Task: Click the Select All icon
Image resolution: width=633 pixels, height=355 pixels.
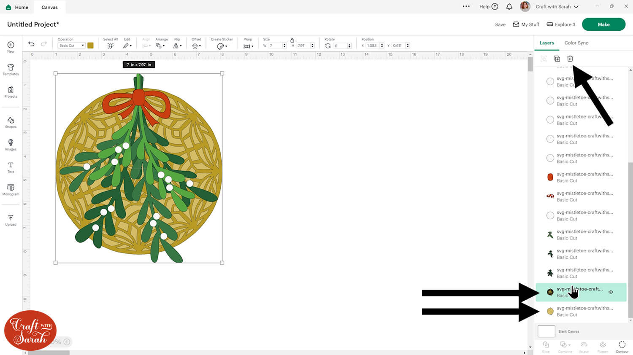Action: click(110, 46)
